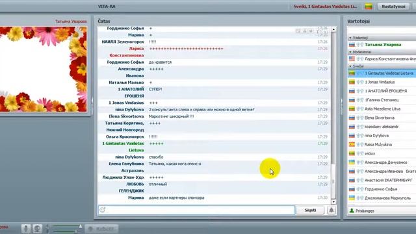Click the flag icon beside Анастасия ЕКАТЕРИНБУРГ
416x234 pixels.
[352, 180]
